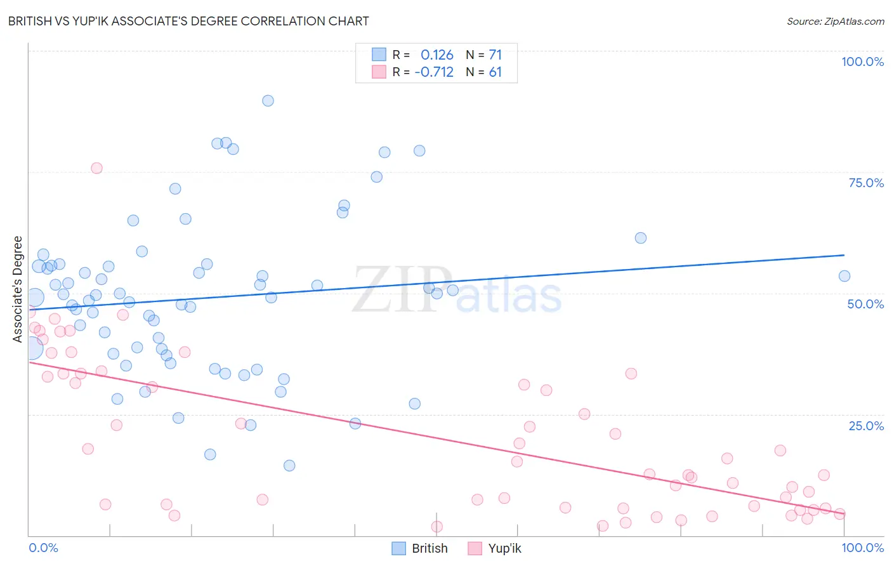The height and width of the screenshot is (566, 892).
Task: Open the ZipAtlas.com source link
Action: tap(836, 21)
